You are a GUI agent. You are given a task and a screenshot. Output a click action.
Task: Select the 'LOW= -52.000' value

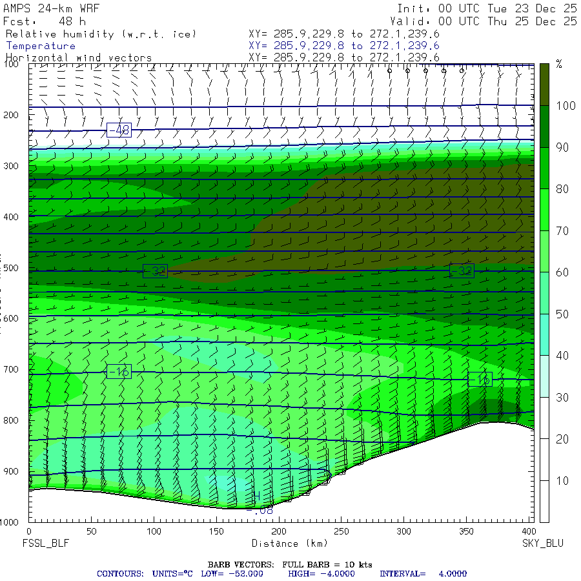tap(232, 574)
